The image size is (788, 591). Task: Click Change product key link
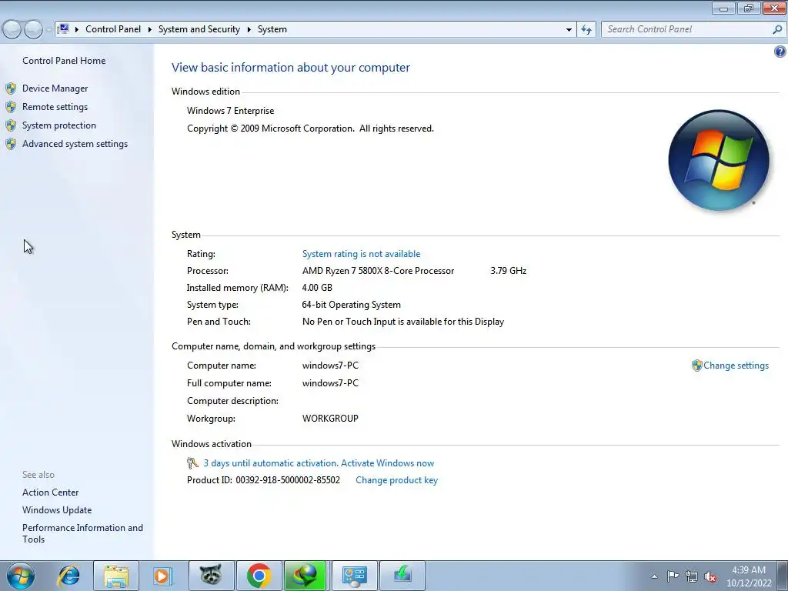(396, 480)
